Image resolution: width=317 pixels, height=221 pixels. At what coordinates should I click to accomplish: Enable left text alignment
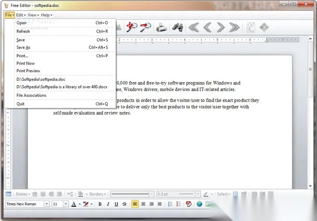tap(135, 204)
